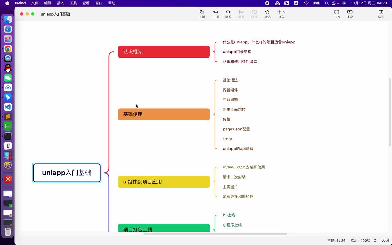The image size is (392, 245).
Task: Select central topic uniapp入门基础
Action: pos(67,173)
